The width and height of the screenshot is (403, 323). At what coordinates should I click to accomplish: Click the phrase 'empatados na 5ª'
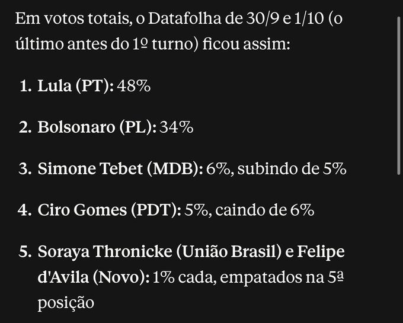282,278
